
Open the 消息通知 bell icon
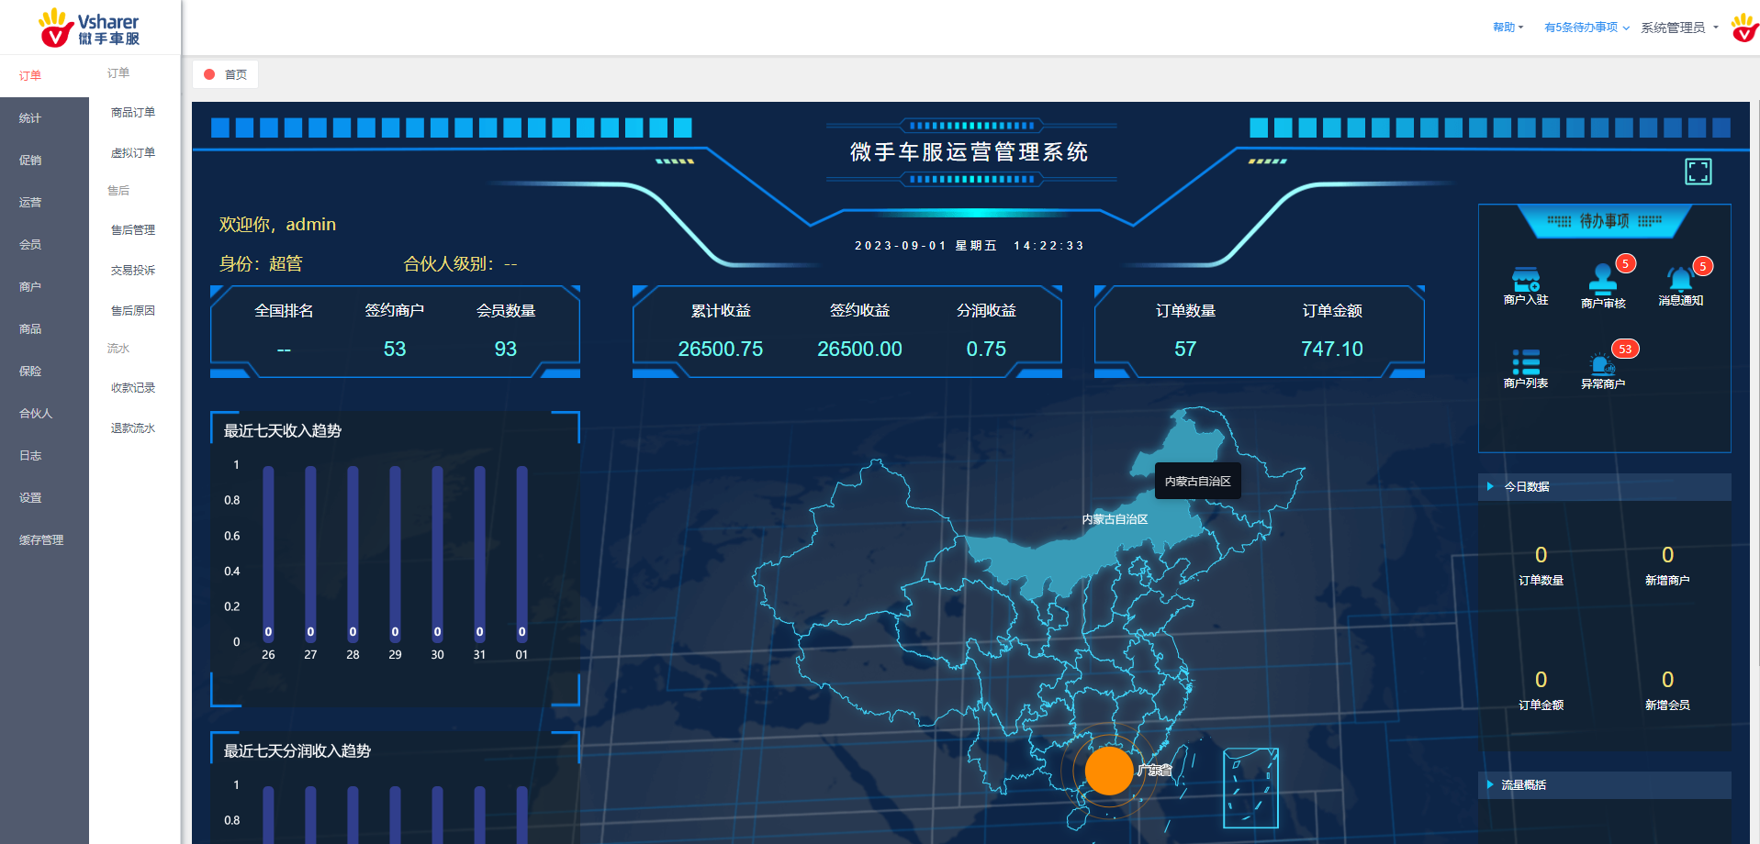1680,279
